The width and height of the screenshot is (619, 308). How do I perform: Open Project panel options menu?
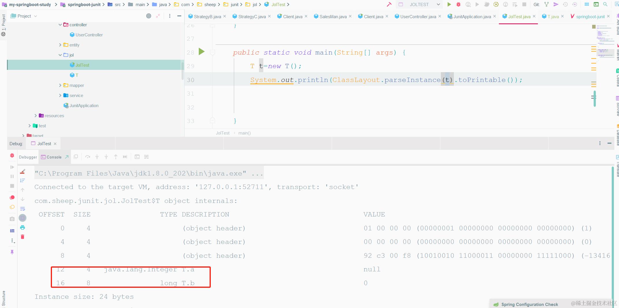tap(170, 16)
